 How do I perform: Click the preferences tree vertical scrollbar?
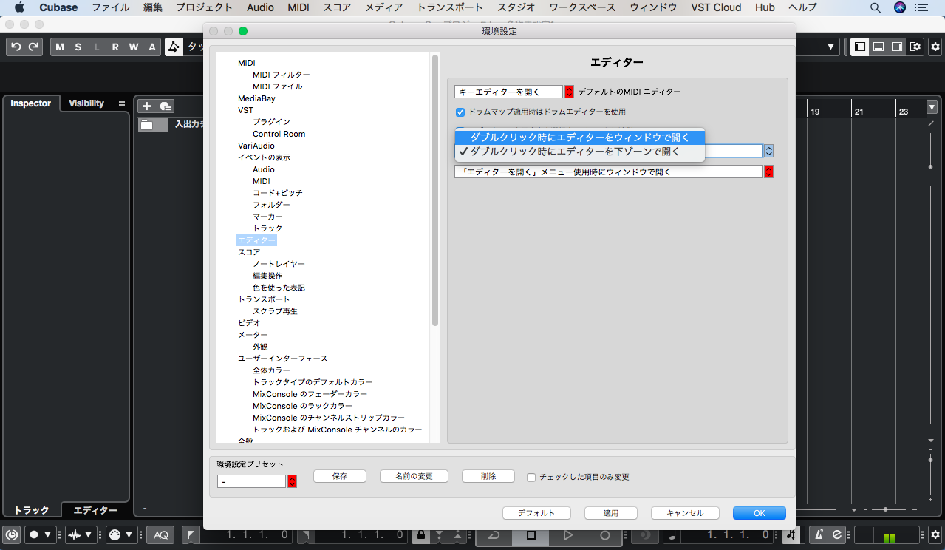click(436, 190)
